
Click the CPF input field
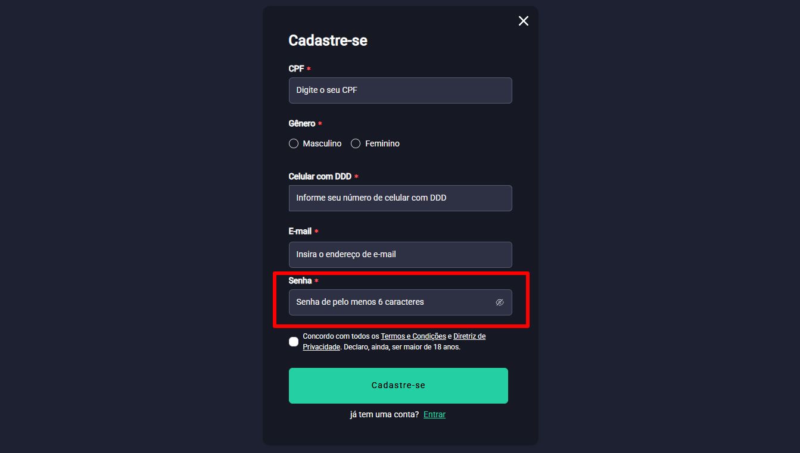pos(400,90)
